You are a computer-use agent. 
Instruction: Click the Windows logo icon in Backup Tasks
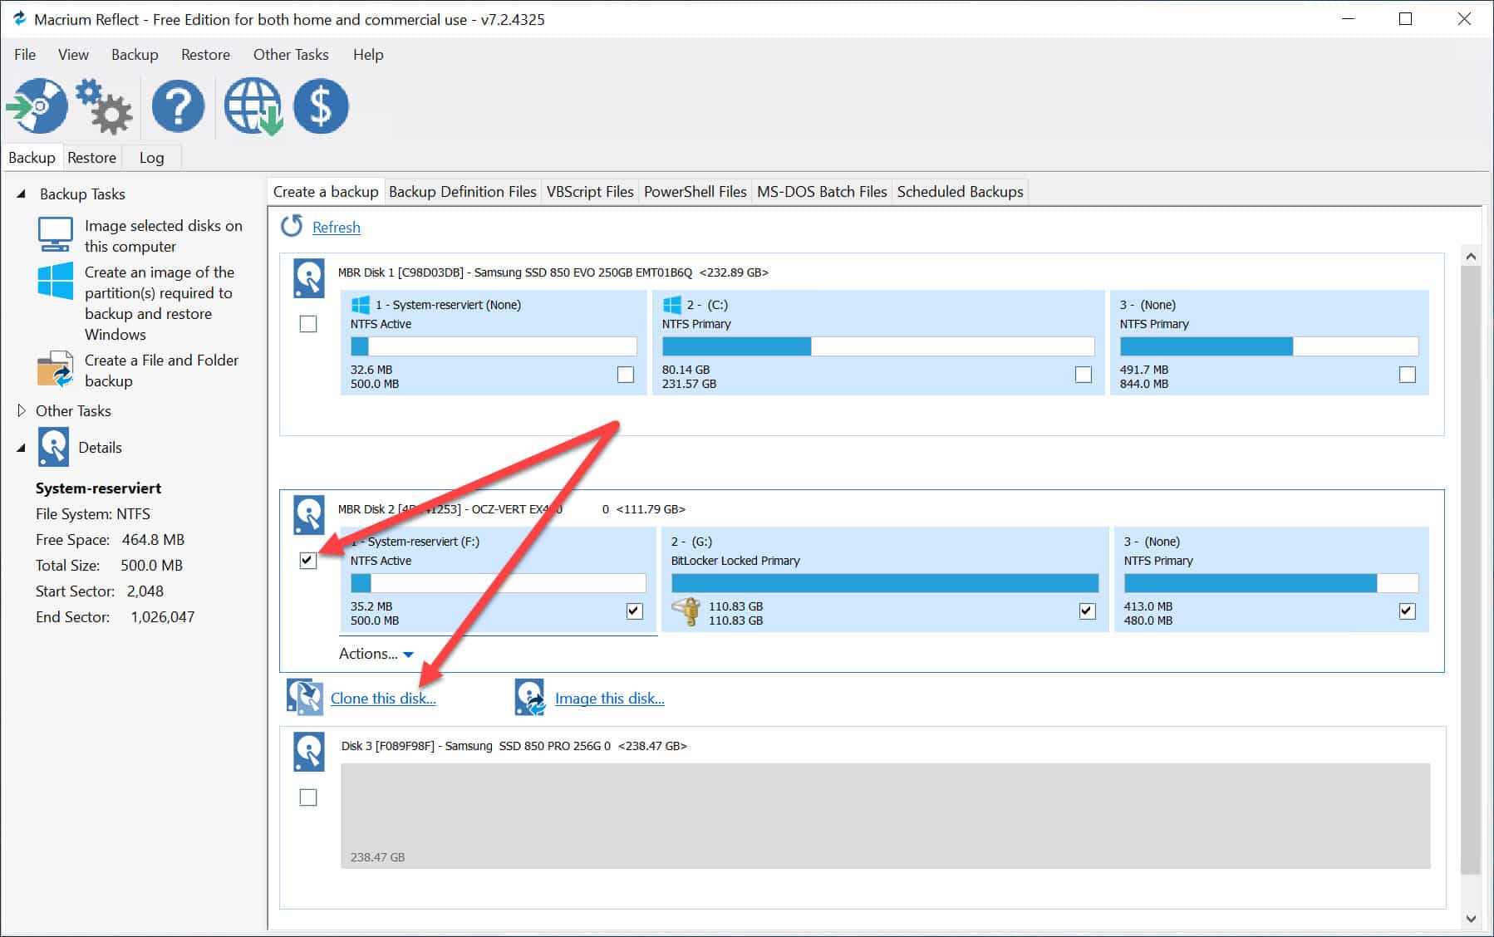pos(55,281)
